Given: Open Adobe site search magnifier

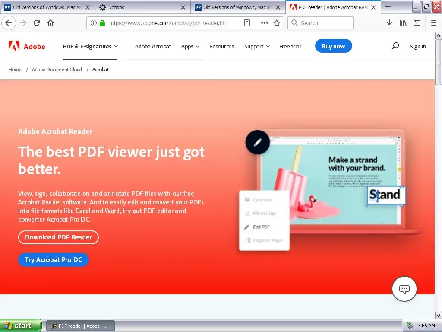Looking at the screenshot, I should 395,46.
